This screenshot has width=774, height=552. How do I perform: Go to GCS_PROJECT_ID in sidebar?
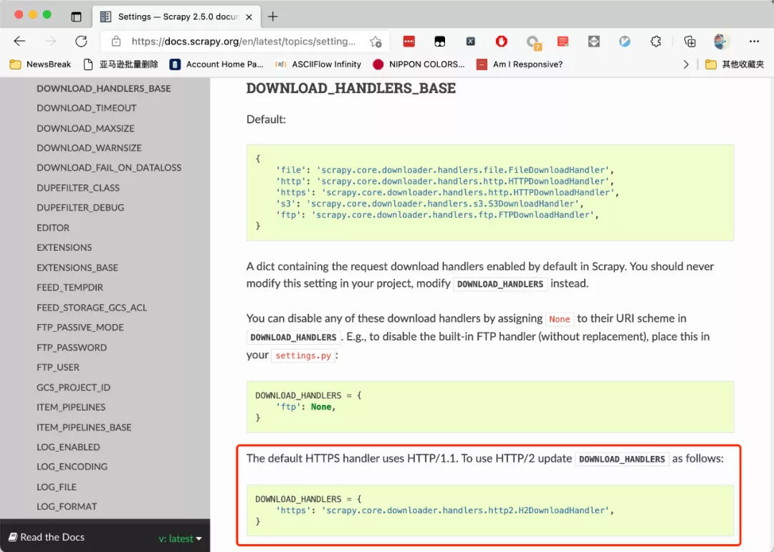(74, 388)
